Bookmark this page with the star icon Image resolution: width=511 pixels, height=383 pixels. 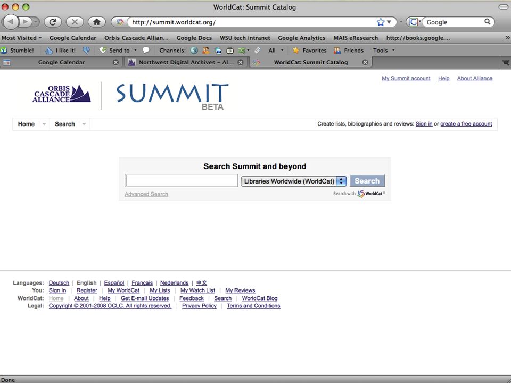(380, 22)
